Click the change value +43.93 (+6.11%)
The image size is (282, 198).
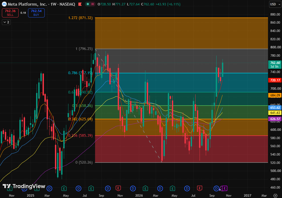(168, 4)
